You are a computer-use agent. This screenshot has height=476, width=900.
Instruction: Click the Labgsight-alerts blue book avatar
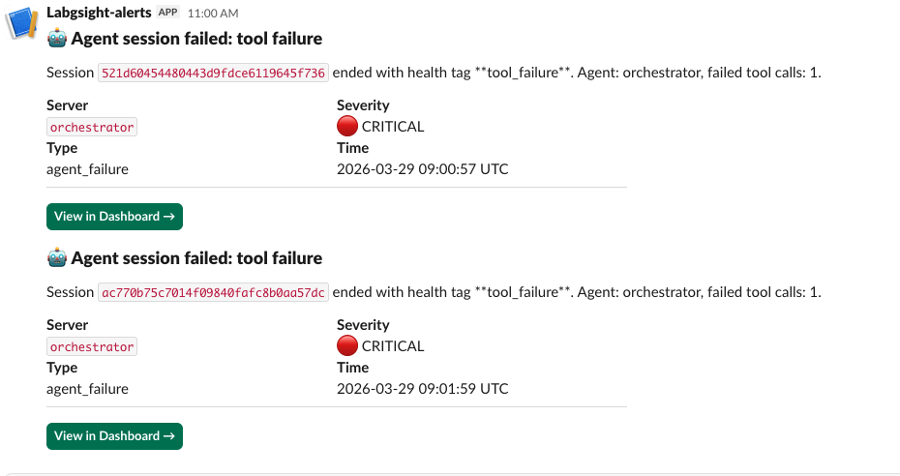(22, 21)
